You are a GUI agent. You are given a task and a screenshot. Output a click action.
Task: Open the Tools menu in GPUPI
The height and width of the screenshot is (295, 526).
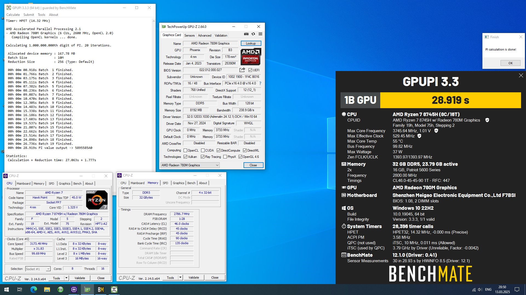click(41, 15)
